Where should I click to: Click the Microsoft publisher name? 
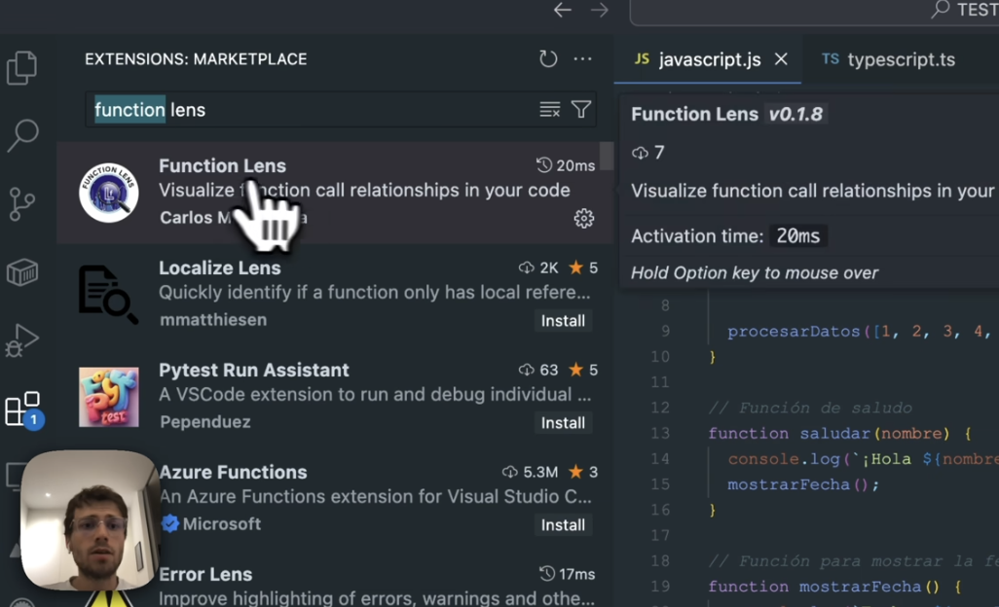pos(222,523)
